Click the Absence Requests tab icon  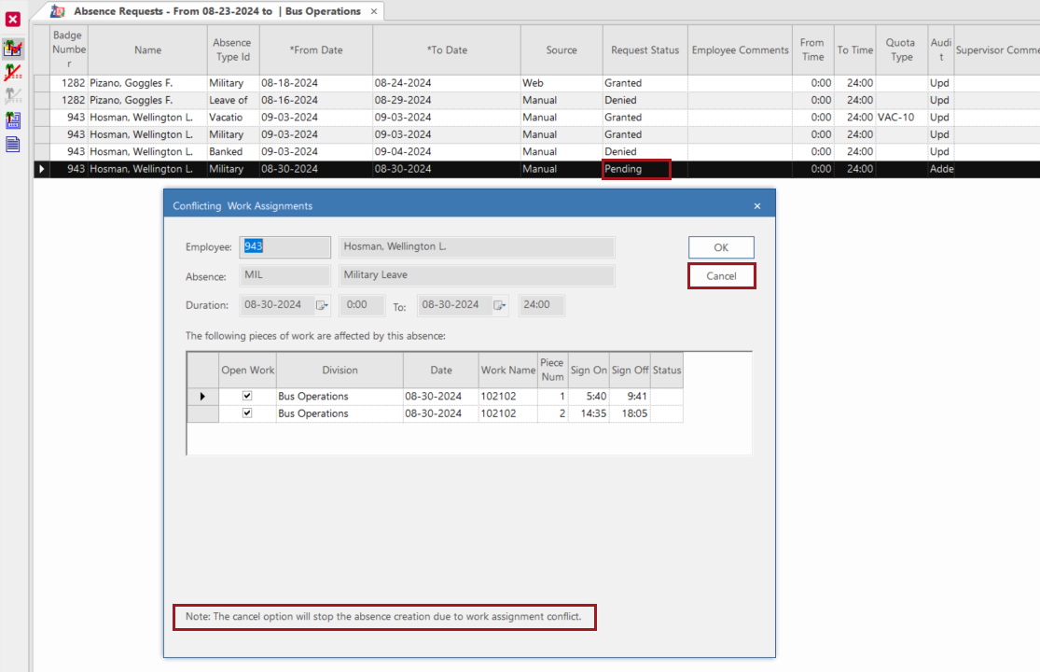click(x=59, y=11)
